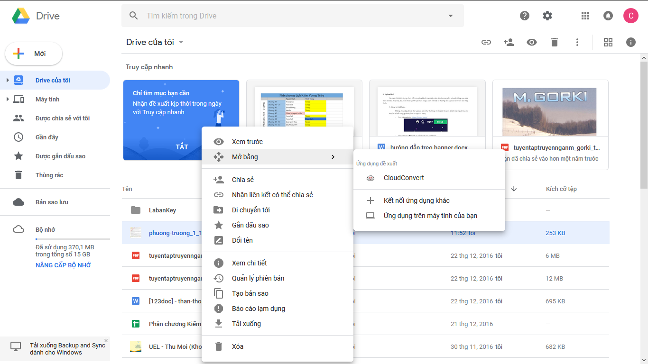Open Drive settings gear
Screen dimensions: 648x364
547,16
